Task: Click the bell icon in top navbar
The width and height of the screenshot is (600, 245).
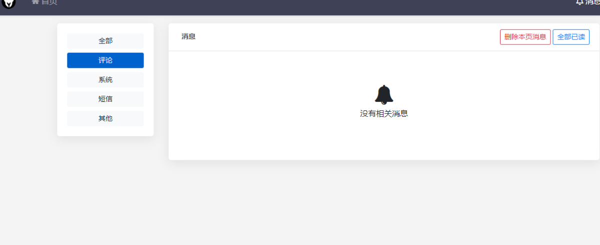Action: coord(579,2)
